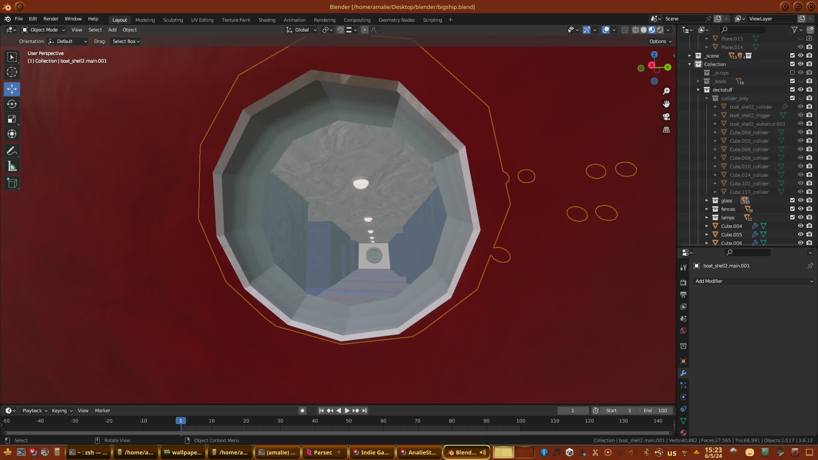
Task: Activate the Scale tool
Action: click(x=12, y=119)
